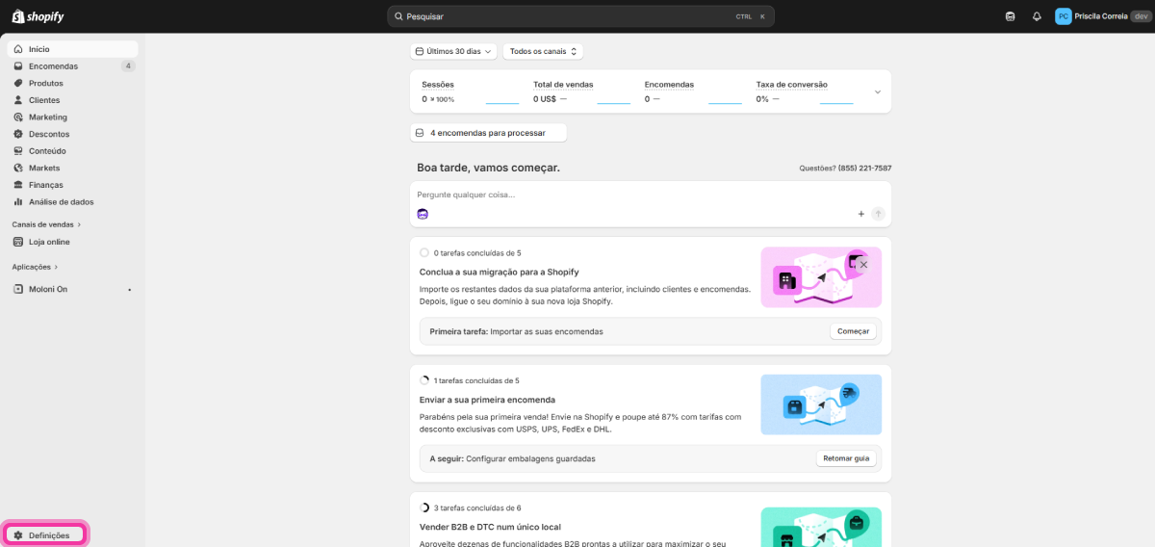Select Clientes in sidebar
This screenshot has height=547, width=1155.
(x=72, y=100)
